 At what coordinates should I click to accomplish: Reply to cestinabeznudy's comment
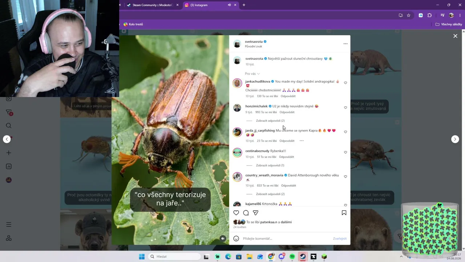[287, 157]
